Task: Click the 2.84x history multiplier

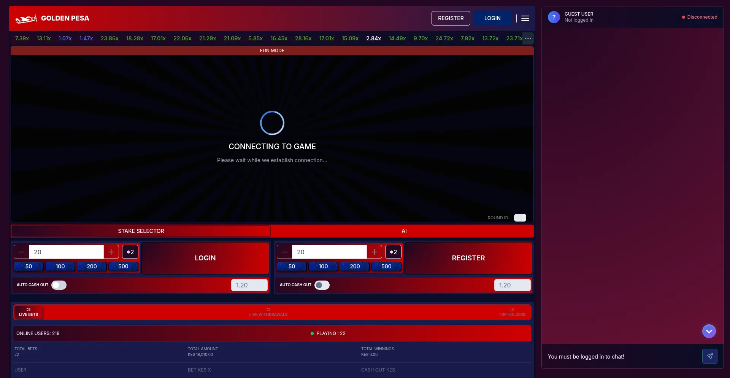Action: [x=373, y=38]
